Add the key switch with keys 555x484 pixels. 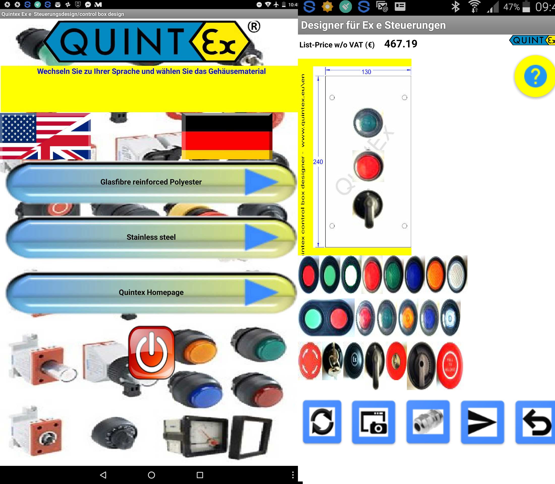coord(332,361)
